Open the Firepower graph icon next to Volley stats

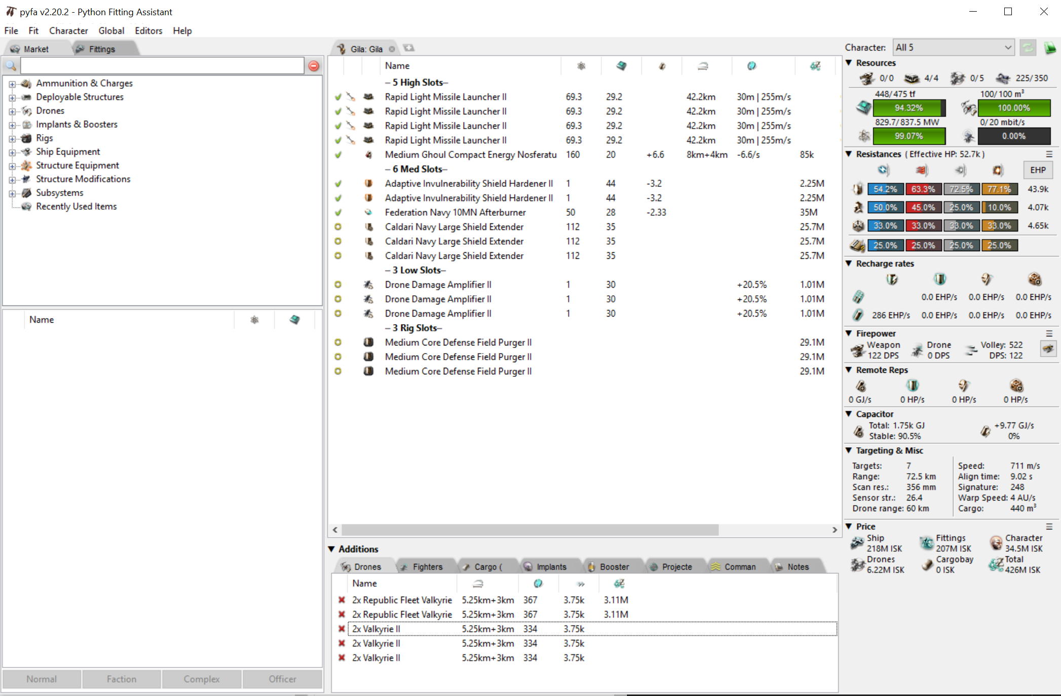(1048, 349)
